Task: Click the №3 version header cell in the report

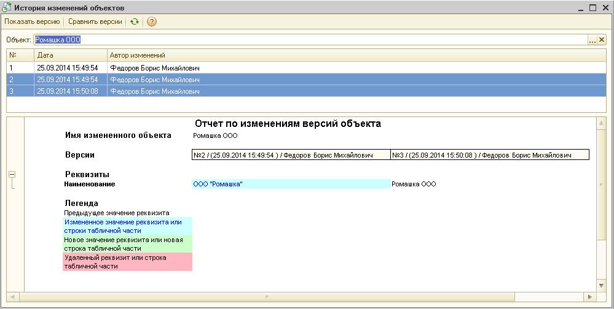Action: pyautogui.click(x=490, y=155)
